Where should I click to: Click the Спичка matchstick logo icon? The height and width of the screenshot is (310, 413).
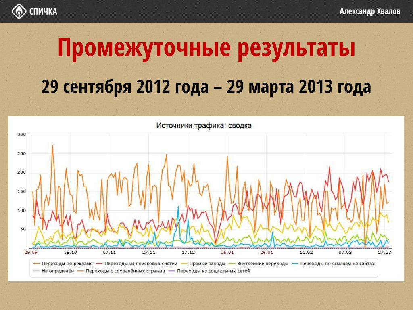tap(19, 11)
